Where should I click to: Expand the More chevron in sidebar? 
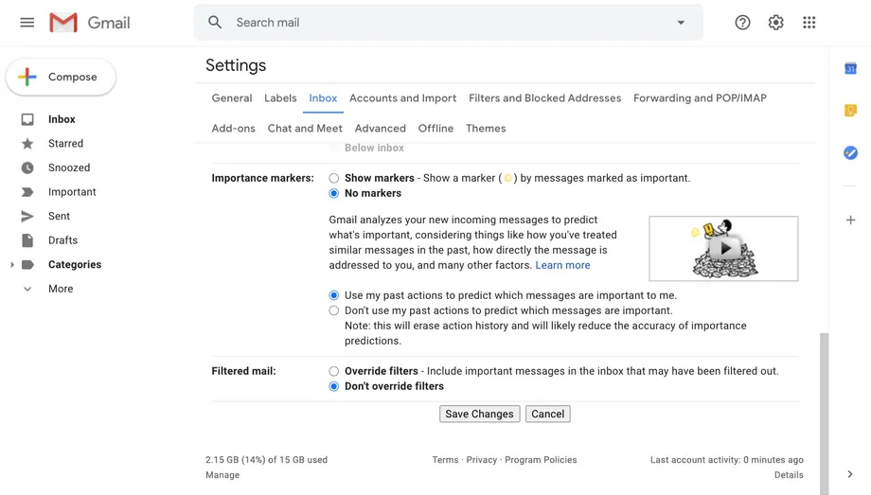click(27, 289)
